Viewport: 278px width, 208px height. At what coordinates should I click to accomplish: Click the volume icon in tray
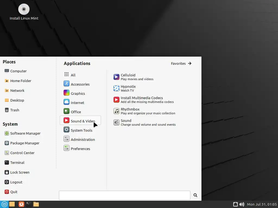tap(242, 204)
